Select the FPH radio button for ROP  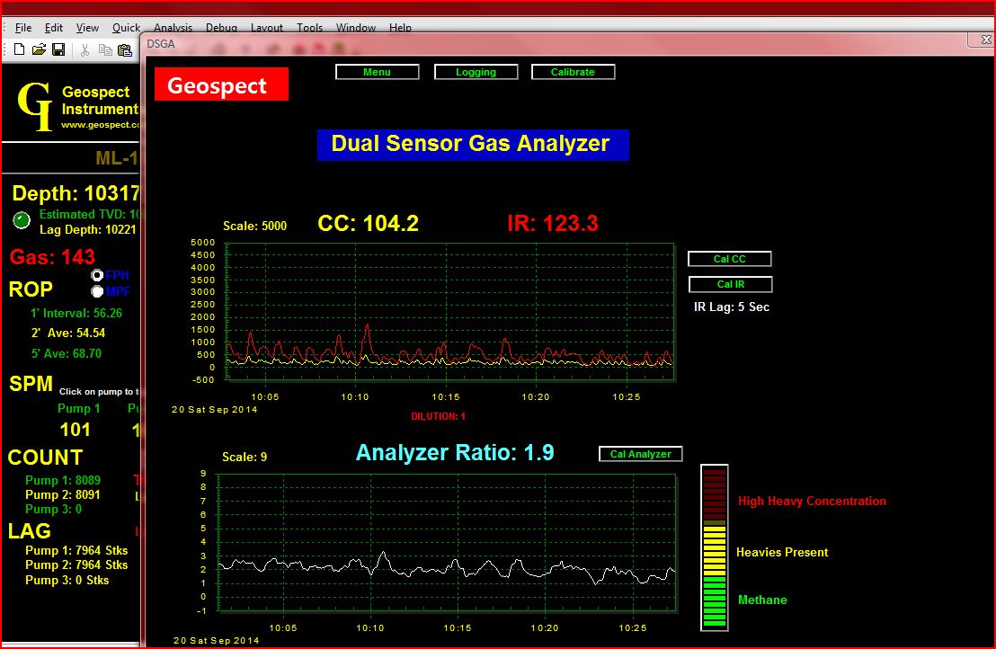pos(97,275)
